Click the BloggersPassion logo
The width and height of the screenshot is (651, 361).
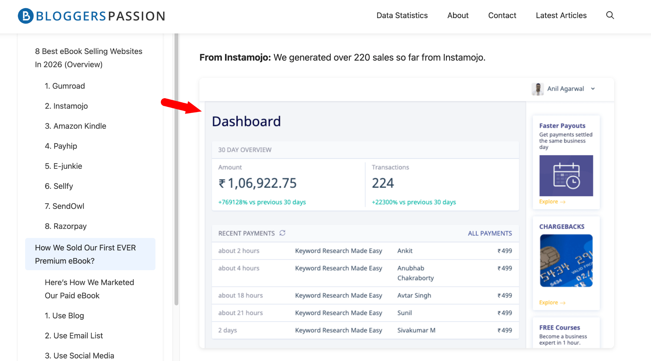(x=92, y=16)
